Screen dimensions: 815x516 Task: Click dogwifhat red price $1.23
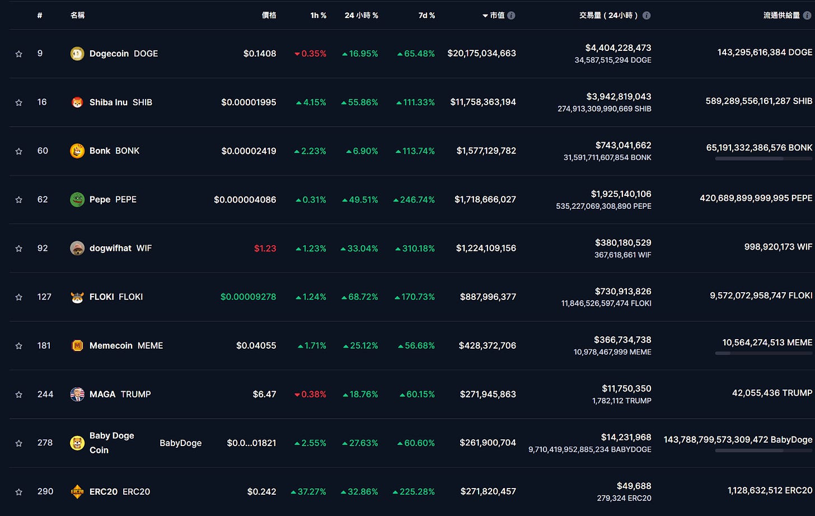(x=265, y=248)
